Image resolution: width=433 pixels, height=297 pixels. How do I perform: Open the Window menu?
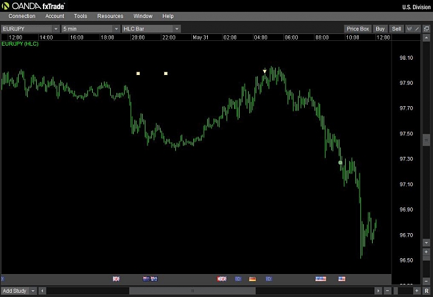pos(143,16)
